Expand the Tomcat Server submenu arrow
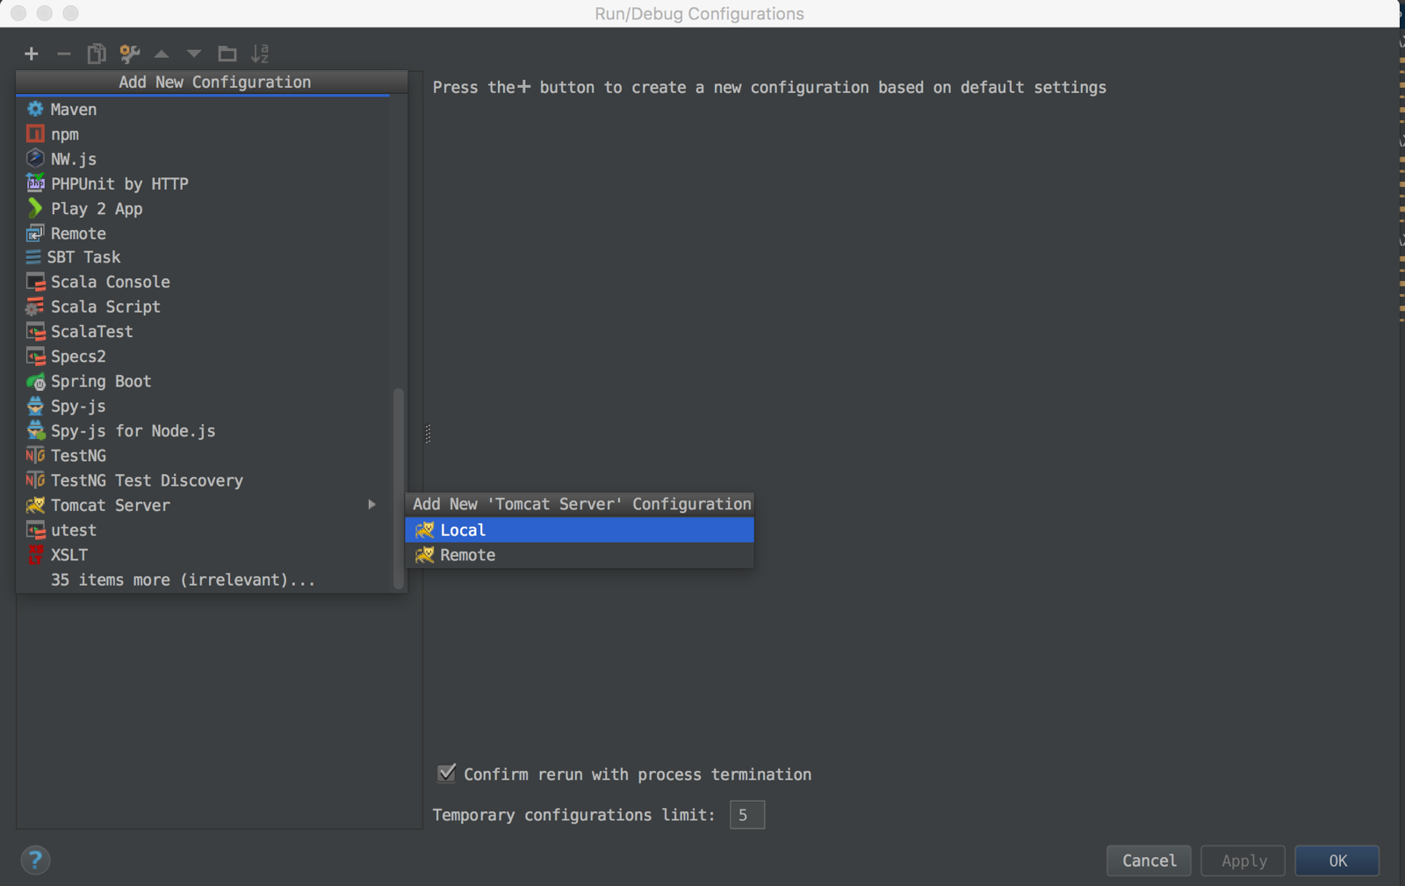The height and width of the screenshot is (886, 1405). [x=372, y=505]
